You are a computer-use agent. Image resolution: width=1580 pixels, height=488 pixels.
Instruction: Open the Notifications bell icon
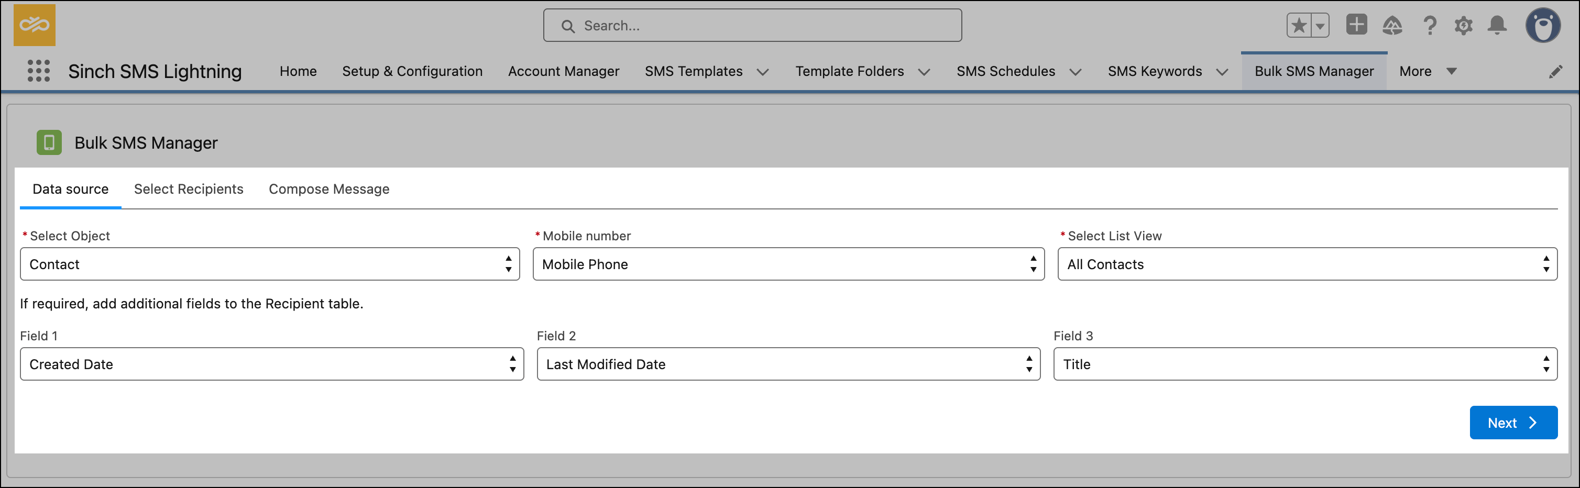point(1497,26)
